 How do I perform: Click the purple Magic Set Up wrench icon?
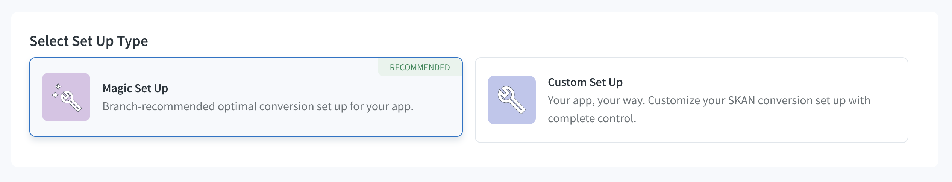click(x=66, y=97)
